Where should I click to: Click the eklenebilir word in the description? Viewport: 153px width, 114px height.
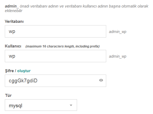point(14,11)
